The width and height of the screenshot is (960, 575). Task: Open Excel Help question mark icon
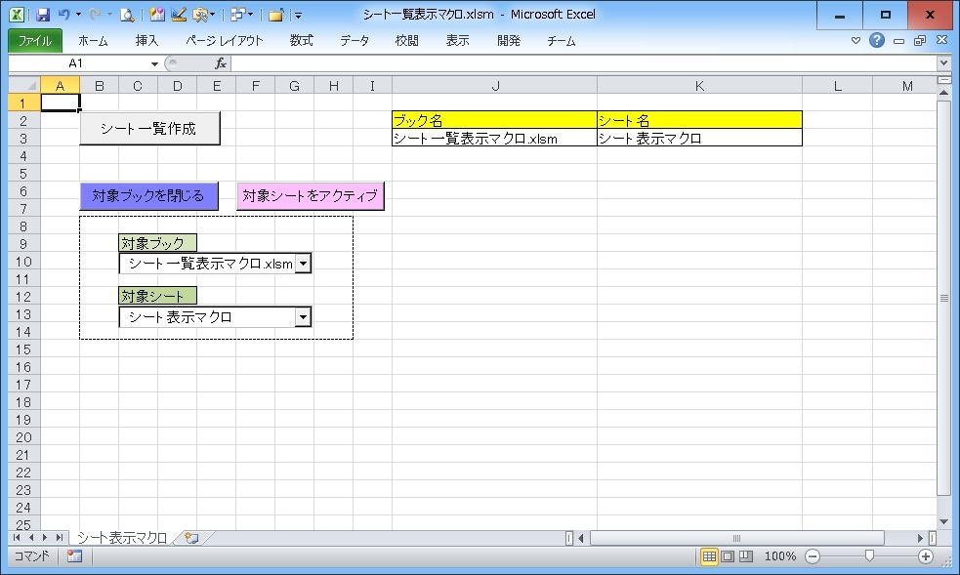[x=877, y=40]
